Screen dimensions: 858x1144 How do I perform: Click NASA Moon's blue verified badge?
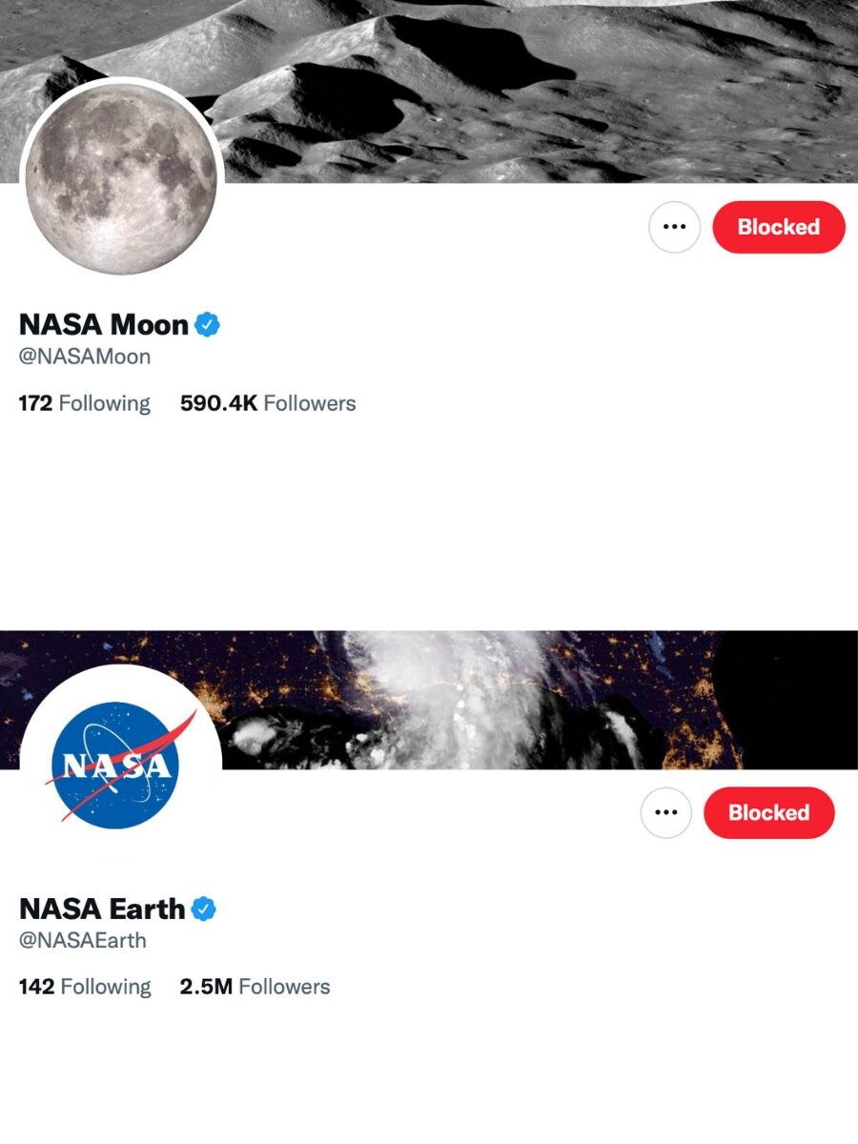click(x=208, y=325)
